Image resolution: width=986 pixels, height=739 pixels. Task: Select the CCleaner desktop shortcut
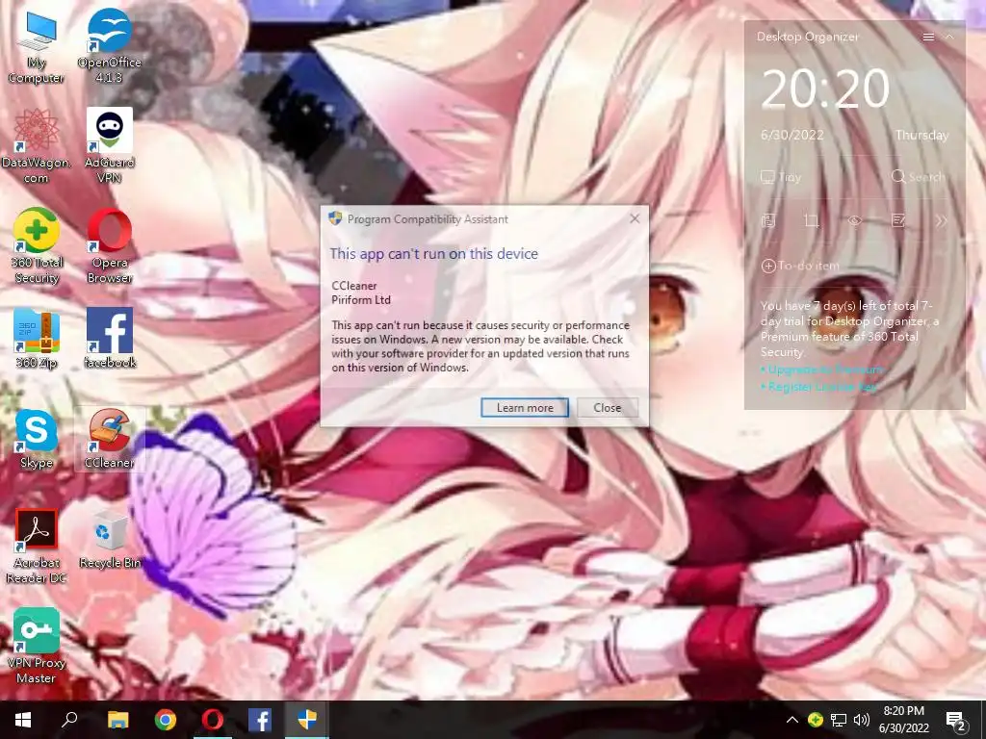coord(110,439)
